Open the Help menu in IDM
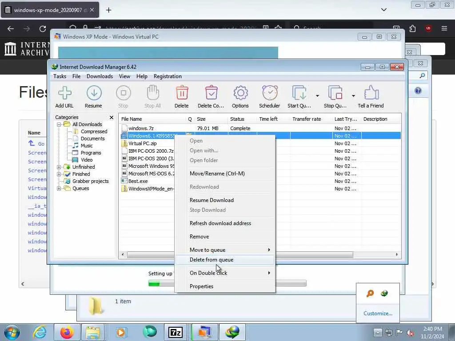 pyautogui.click(x=142, y=76)
